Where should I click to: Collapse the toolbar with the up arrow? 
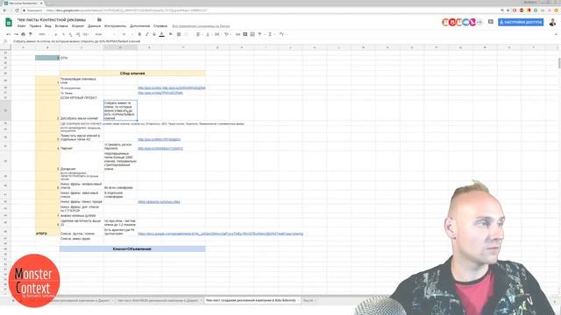[556, 34]
